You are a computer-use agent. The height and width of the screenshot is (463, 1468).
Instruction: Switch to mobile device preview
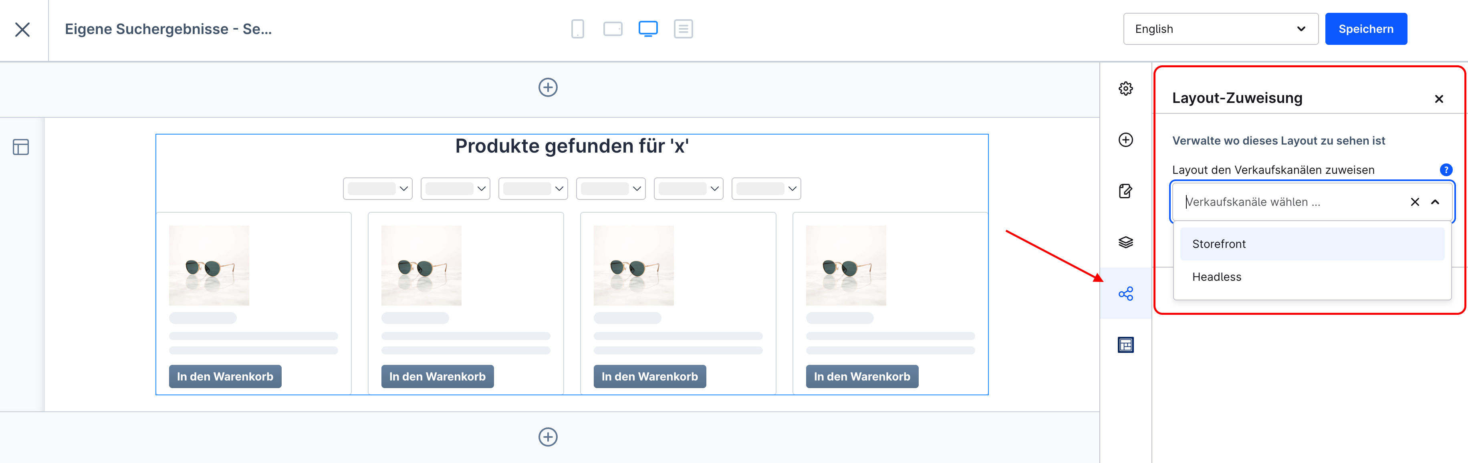point(577,28)
